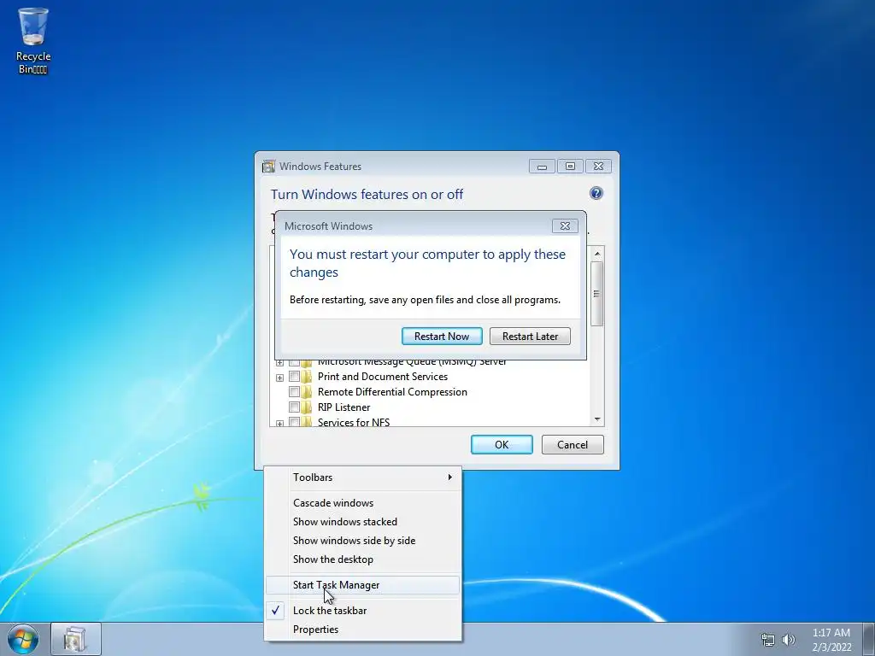875x656 pixels.
Task: Select Print and Document Services text
Action: pyautogui.click(x=382, y=377)
